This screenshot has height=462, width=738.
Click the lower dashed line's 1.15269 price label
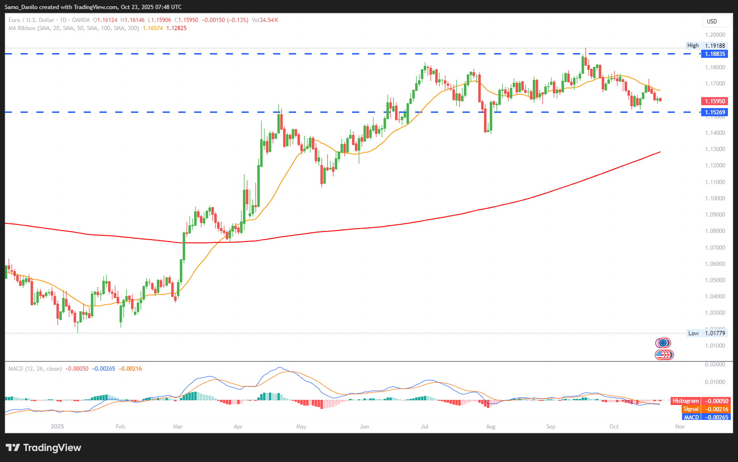(715, 112)
